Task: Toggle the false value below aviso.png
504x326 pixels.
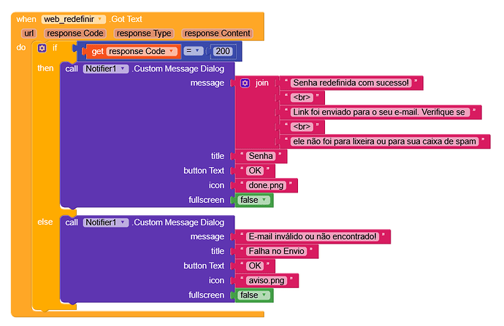Action: (x=253, y=295)
